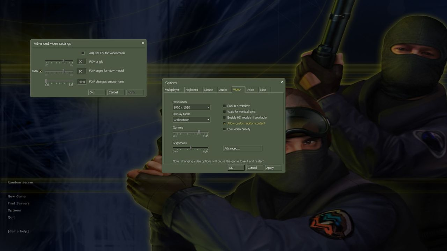Screen dimensions: 447x251
Task: Enable Wait for vertical sync
Action: click(225, 112)
